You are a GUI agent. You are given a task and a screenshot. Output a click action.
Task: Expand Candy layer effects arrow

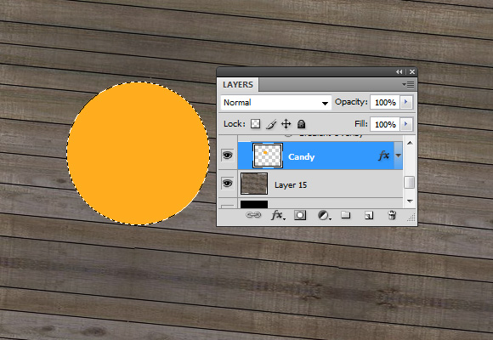click(399, 156)
